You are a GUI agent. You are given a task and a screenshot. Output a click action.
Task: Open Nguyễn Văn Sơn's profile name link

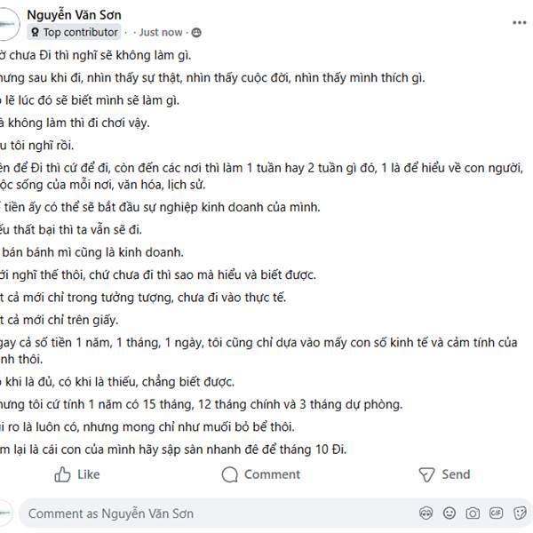click(75, 14)
